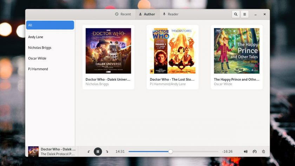Rewind using the skip-back arrow
295x166 pixels.
(88, 152)
